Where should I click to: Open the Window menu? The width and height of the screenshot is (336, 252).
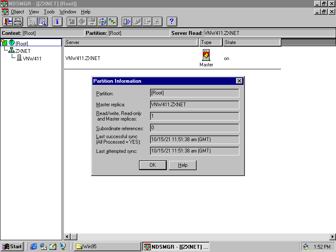[x=68, y=12]
